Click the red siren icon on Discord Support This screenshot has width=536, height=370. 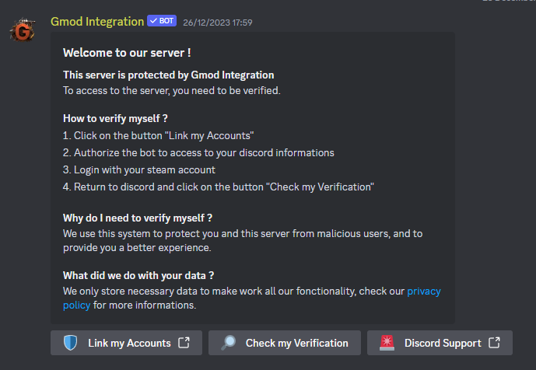tap(387, 343)
